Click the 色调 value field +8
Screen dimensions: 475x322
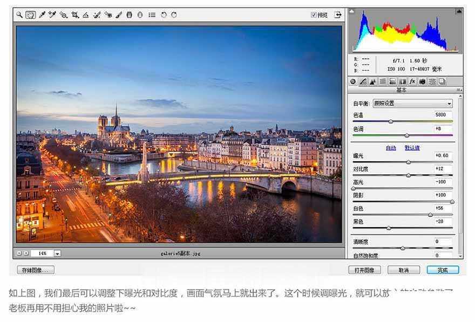[443, 128]
